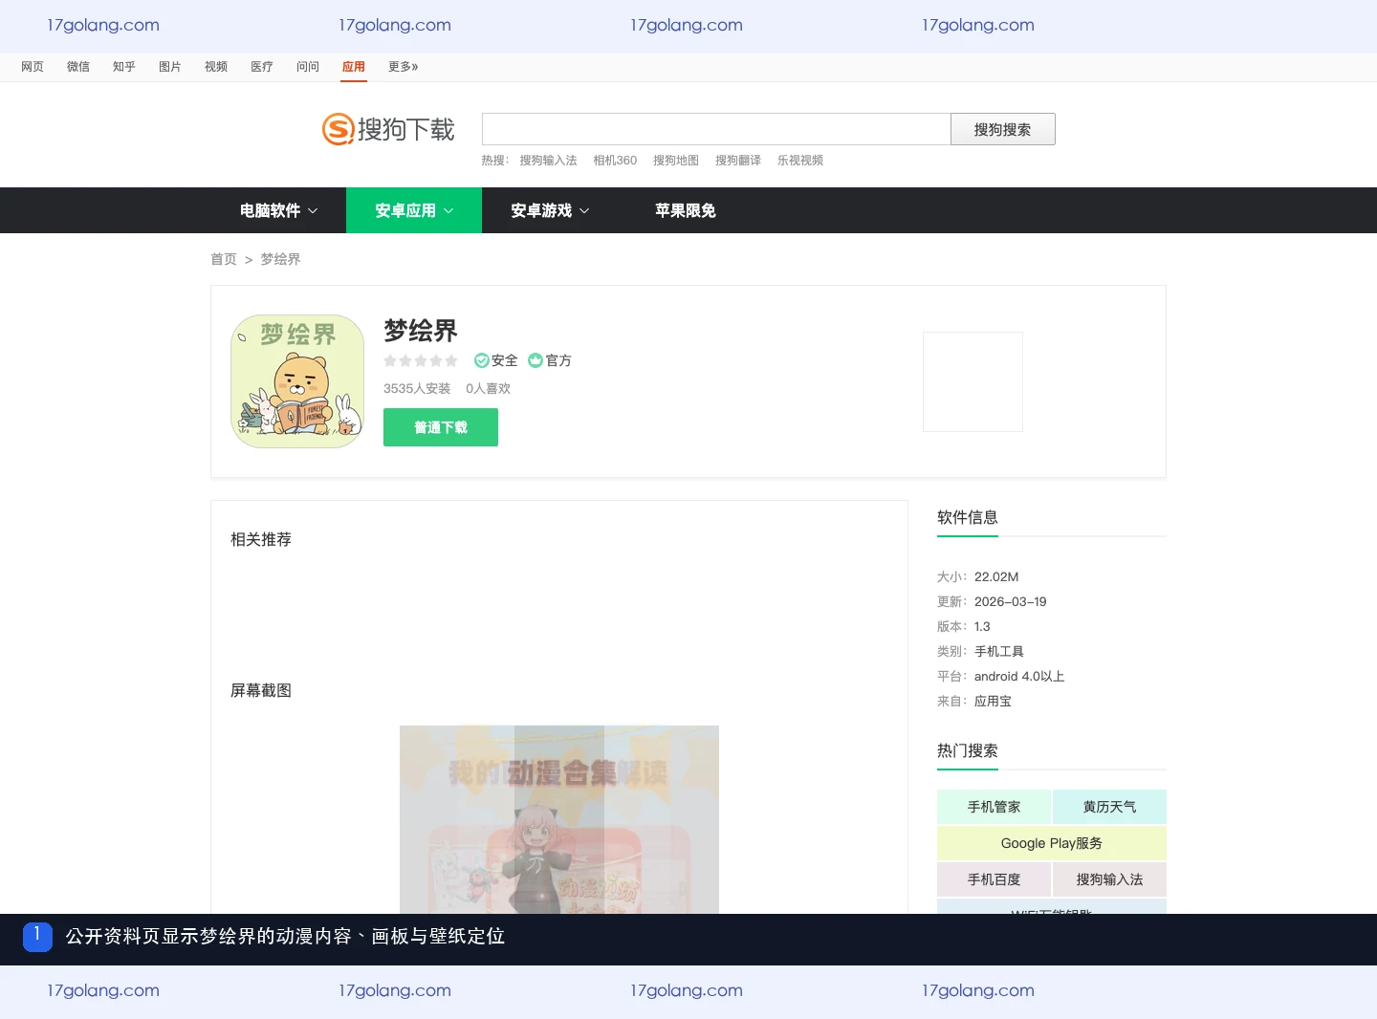The height and width of the screenshot is (1019, 1377).
Task: Switch to the 知乎 search tab
Action: 124,67
